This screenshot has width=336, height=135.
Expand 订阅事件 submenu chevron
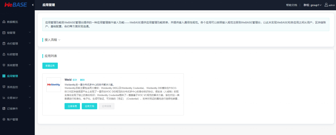click(30, 108)
